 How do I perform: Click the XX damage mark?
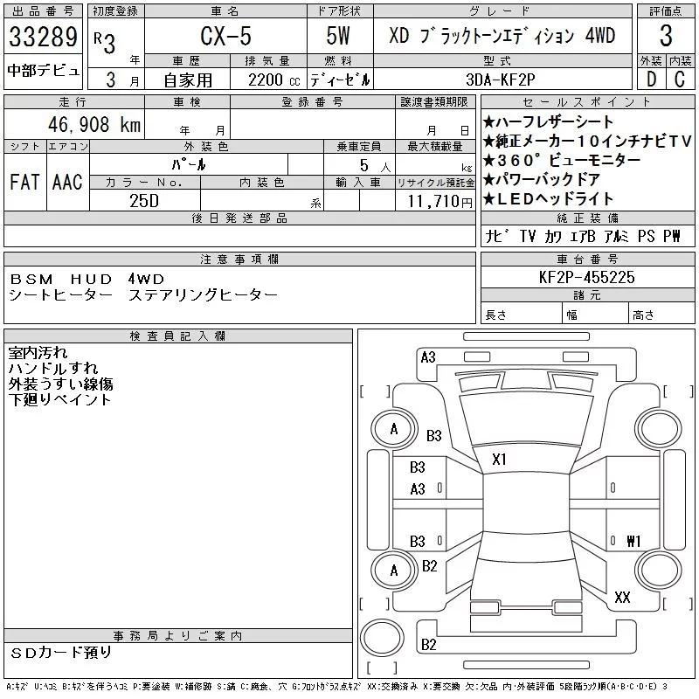coord(622,598)
